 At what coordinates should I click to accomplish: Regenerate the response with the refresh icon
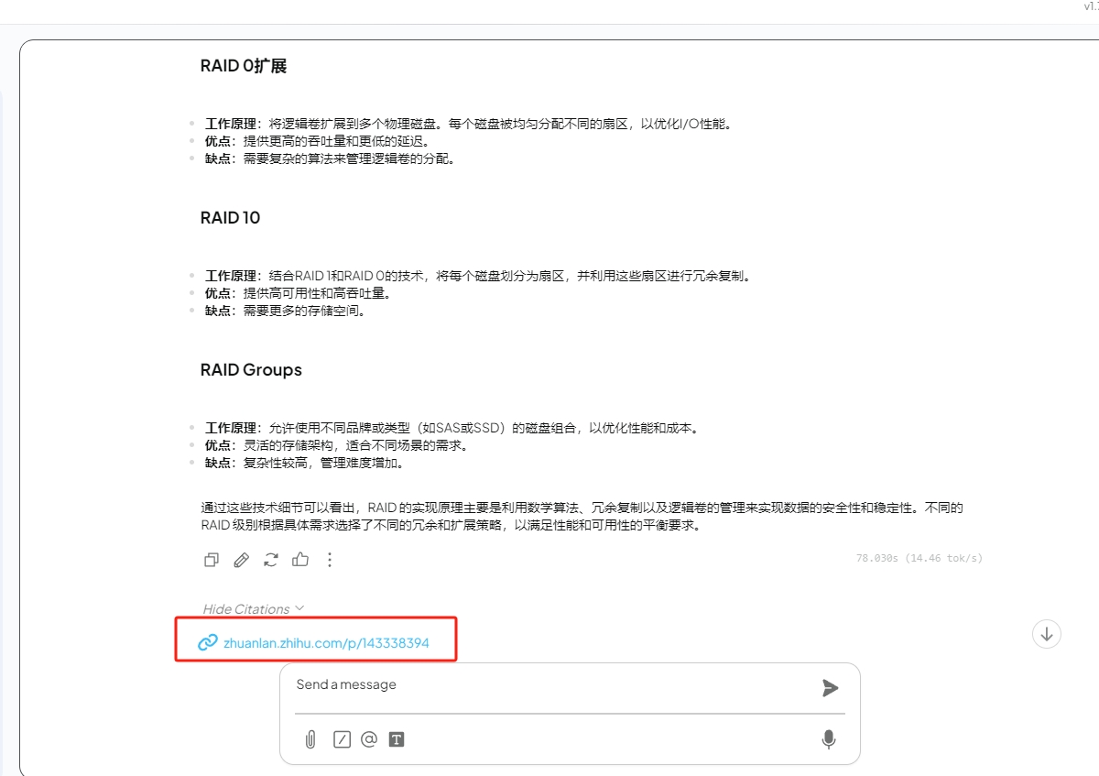pos(271,560)
